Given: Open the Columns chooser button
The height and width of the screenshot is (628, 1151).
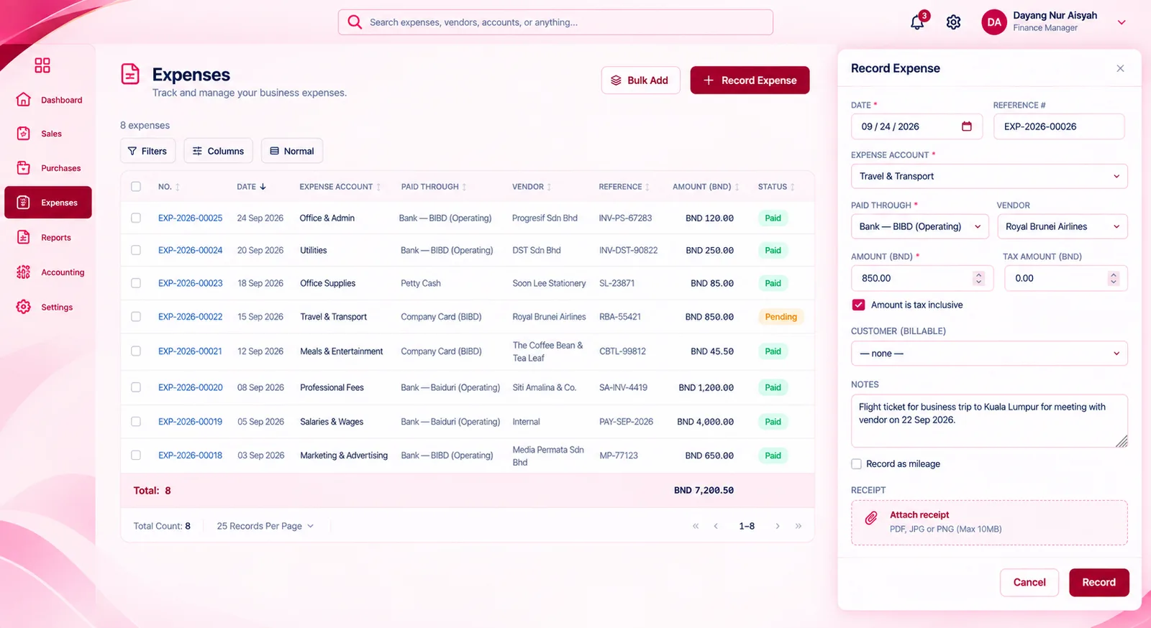Looking at the screenshot, I should (x=218, y=151).
